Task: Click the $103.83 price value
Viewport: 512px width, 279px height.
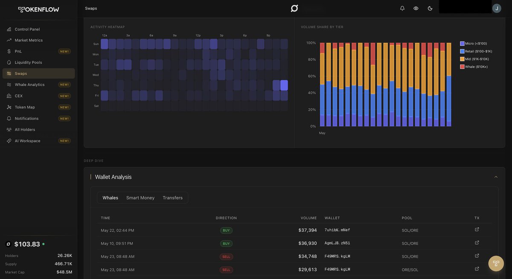Action: click(x=27, y=244)
